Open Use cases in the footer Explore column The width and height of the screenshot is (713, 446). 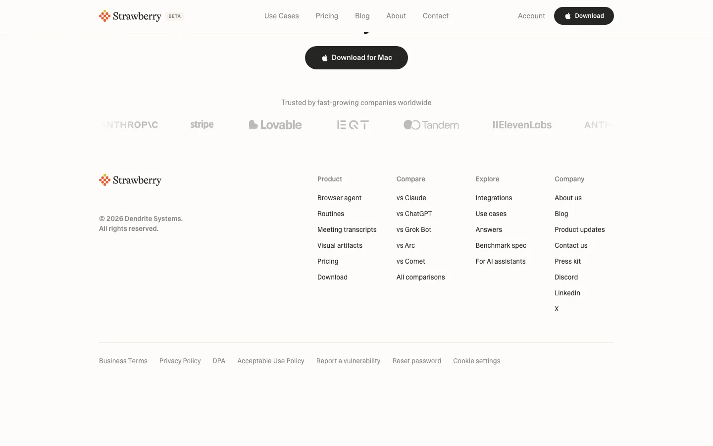coord(491,214)
